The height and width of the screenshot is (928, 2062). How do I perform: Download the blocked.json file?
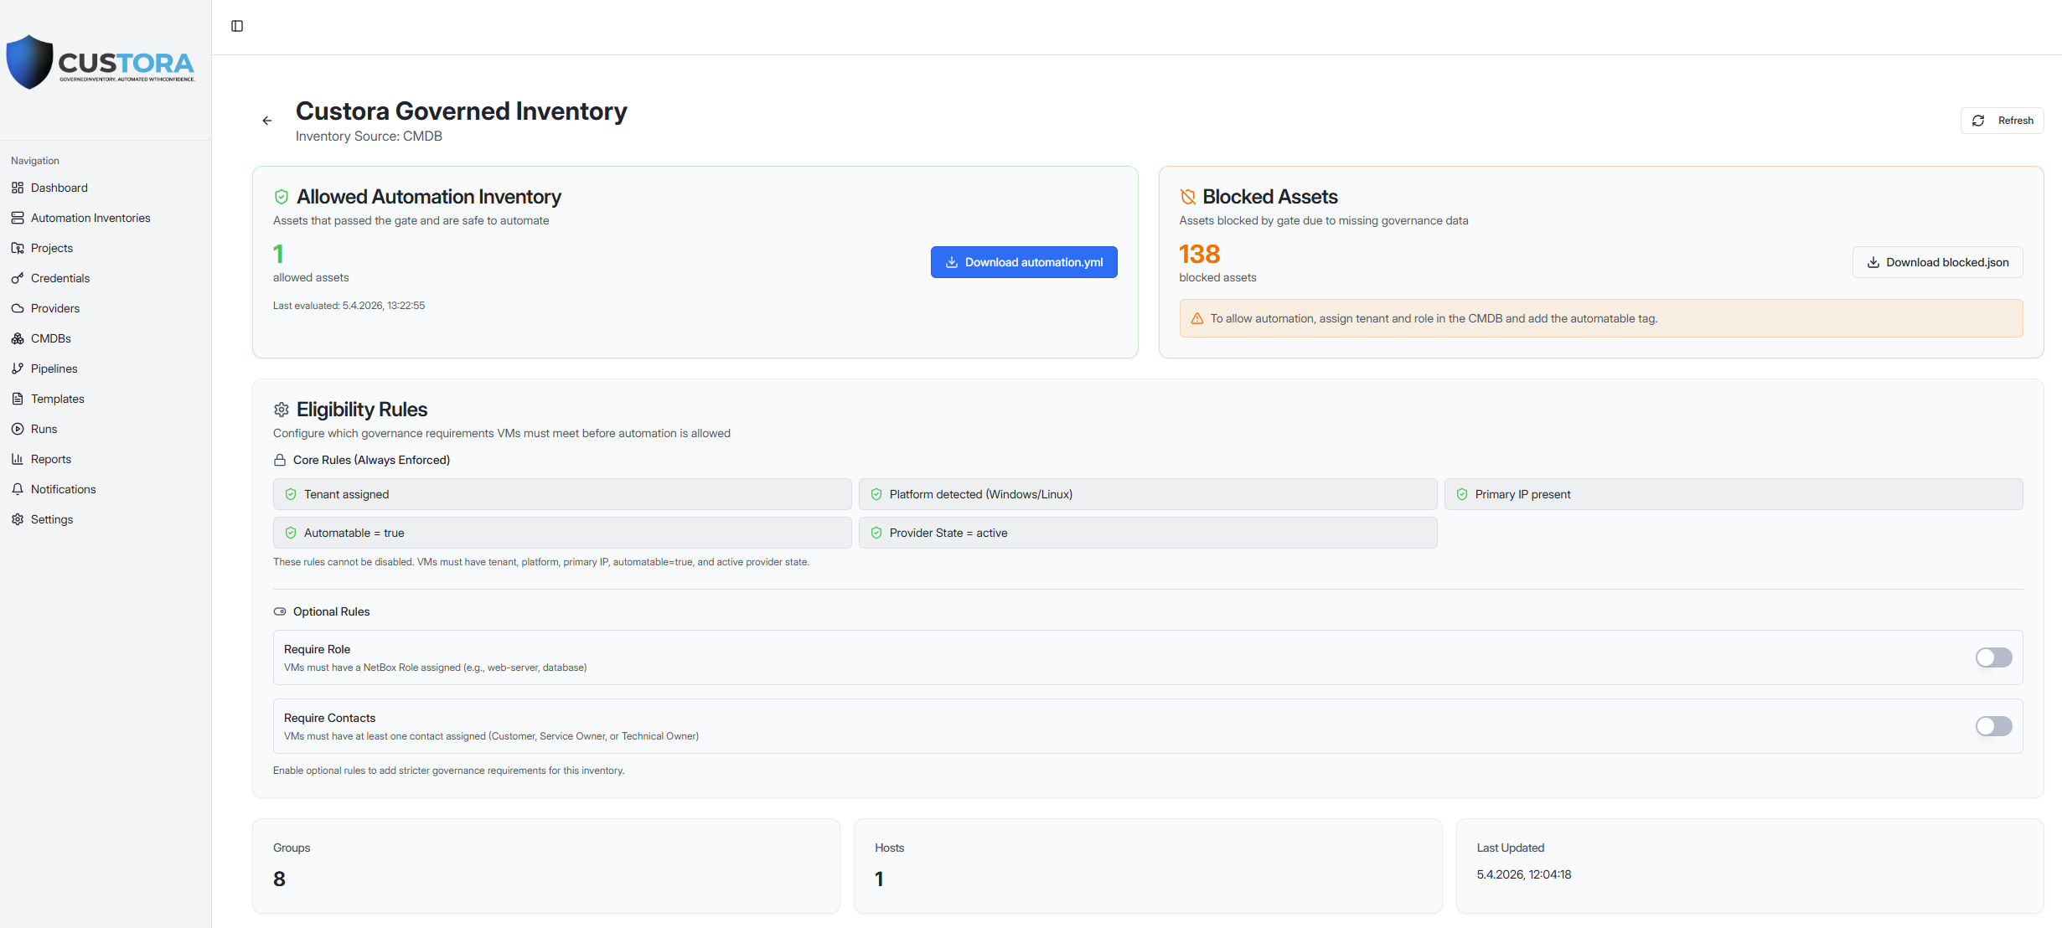coord(1936,261)
